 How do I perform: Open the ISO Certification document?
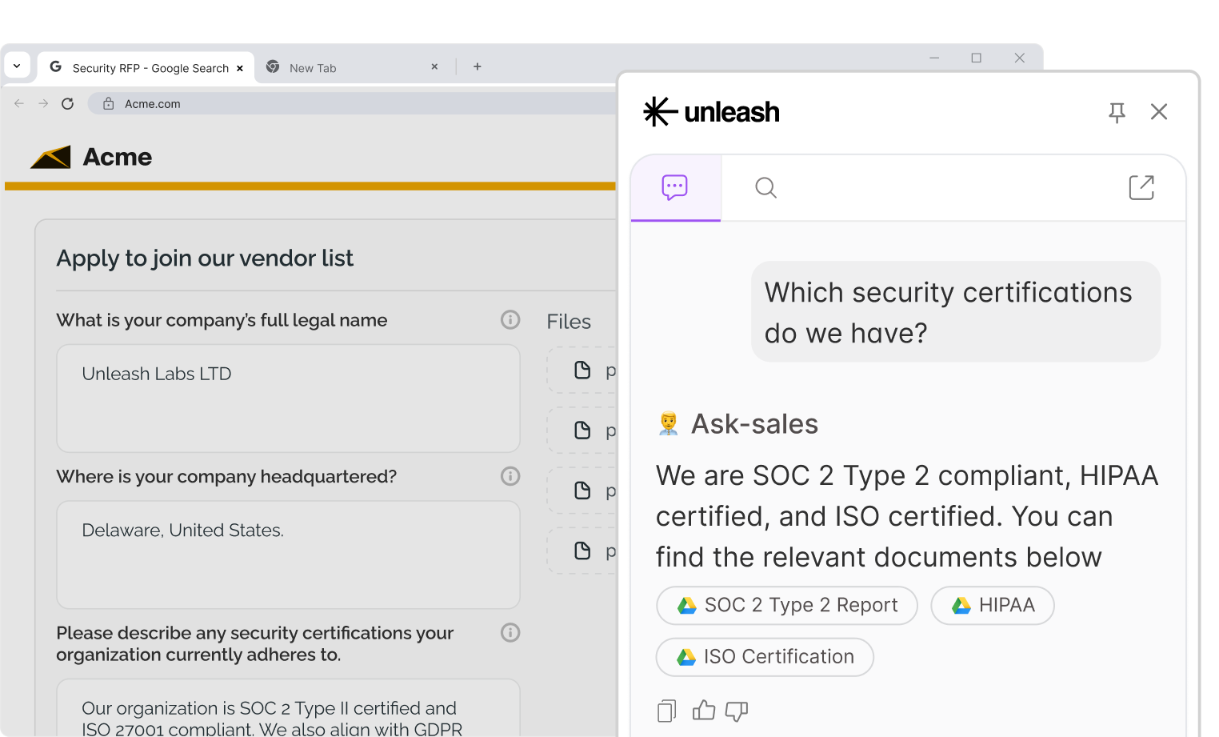(765, 657)
